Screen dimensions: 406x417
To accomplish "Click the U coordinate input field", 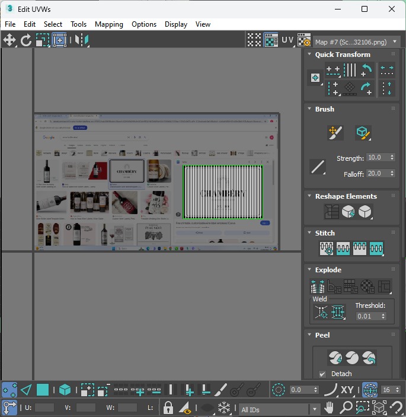I will pyautogui.click(x=44, y=408).
